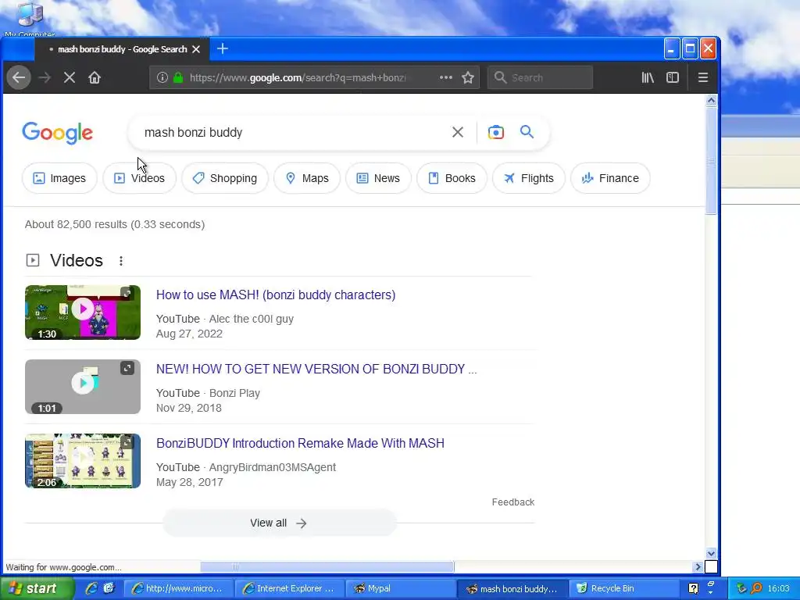Viewport: 800px width, 600px height.
Task: Click the Google search text box
Action: coord(294,132)
